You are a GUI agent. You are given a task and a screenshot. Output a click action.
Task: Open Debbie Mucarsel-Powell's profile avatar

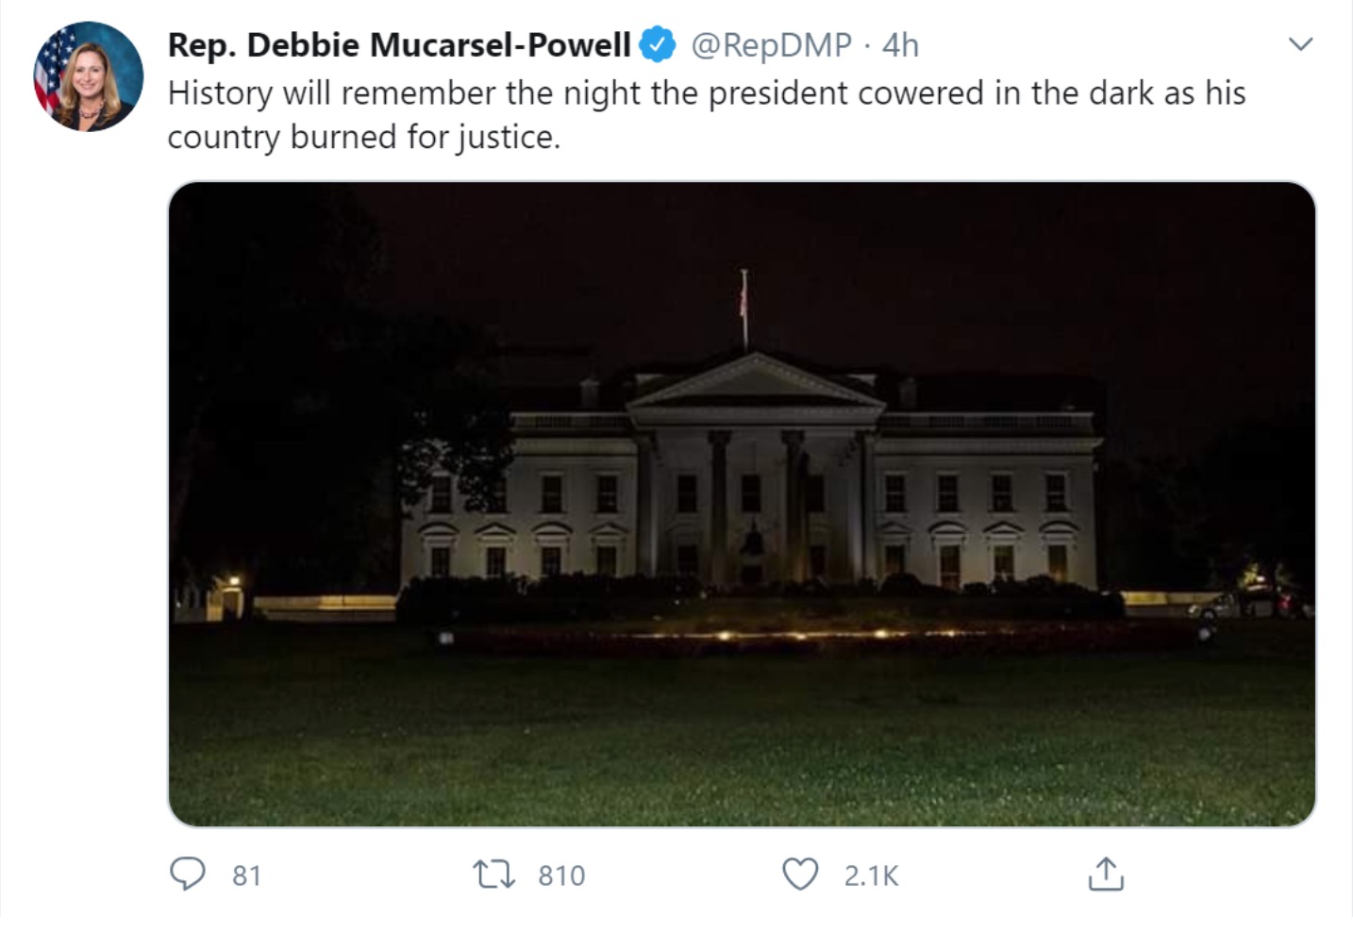pyautogui.click(x=89, y=76)
